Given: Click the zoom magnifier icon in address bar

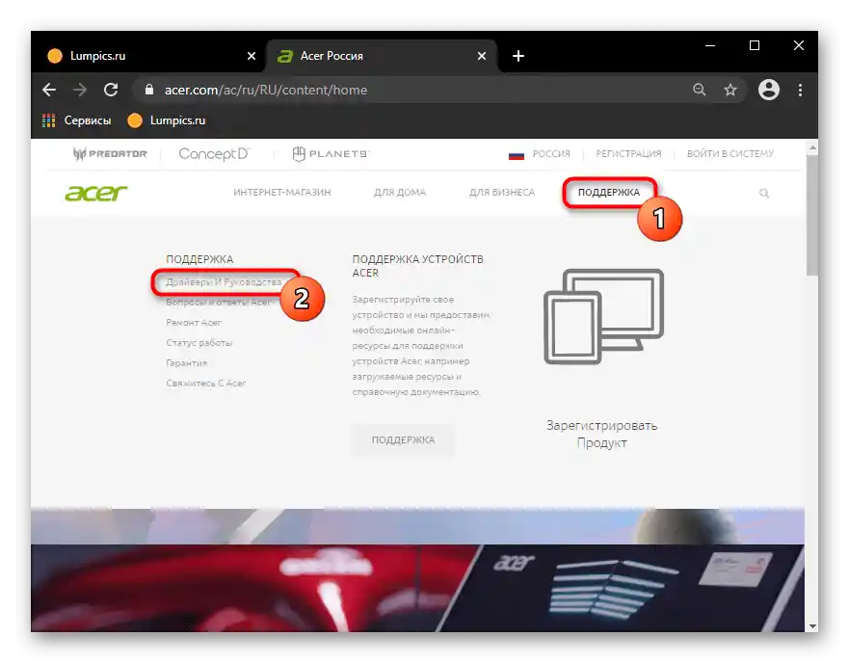Looking at the screenshot, I should coord(699,90).
